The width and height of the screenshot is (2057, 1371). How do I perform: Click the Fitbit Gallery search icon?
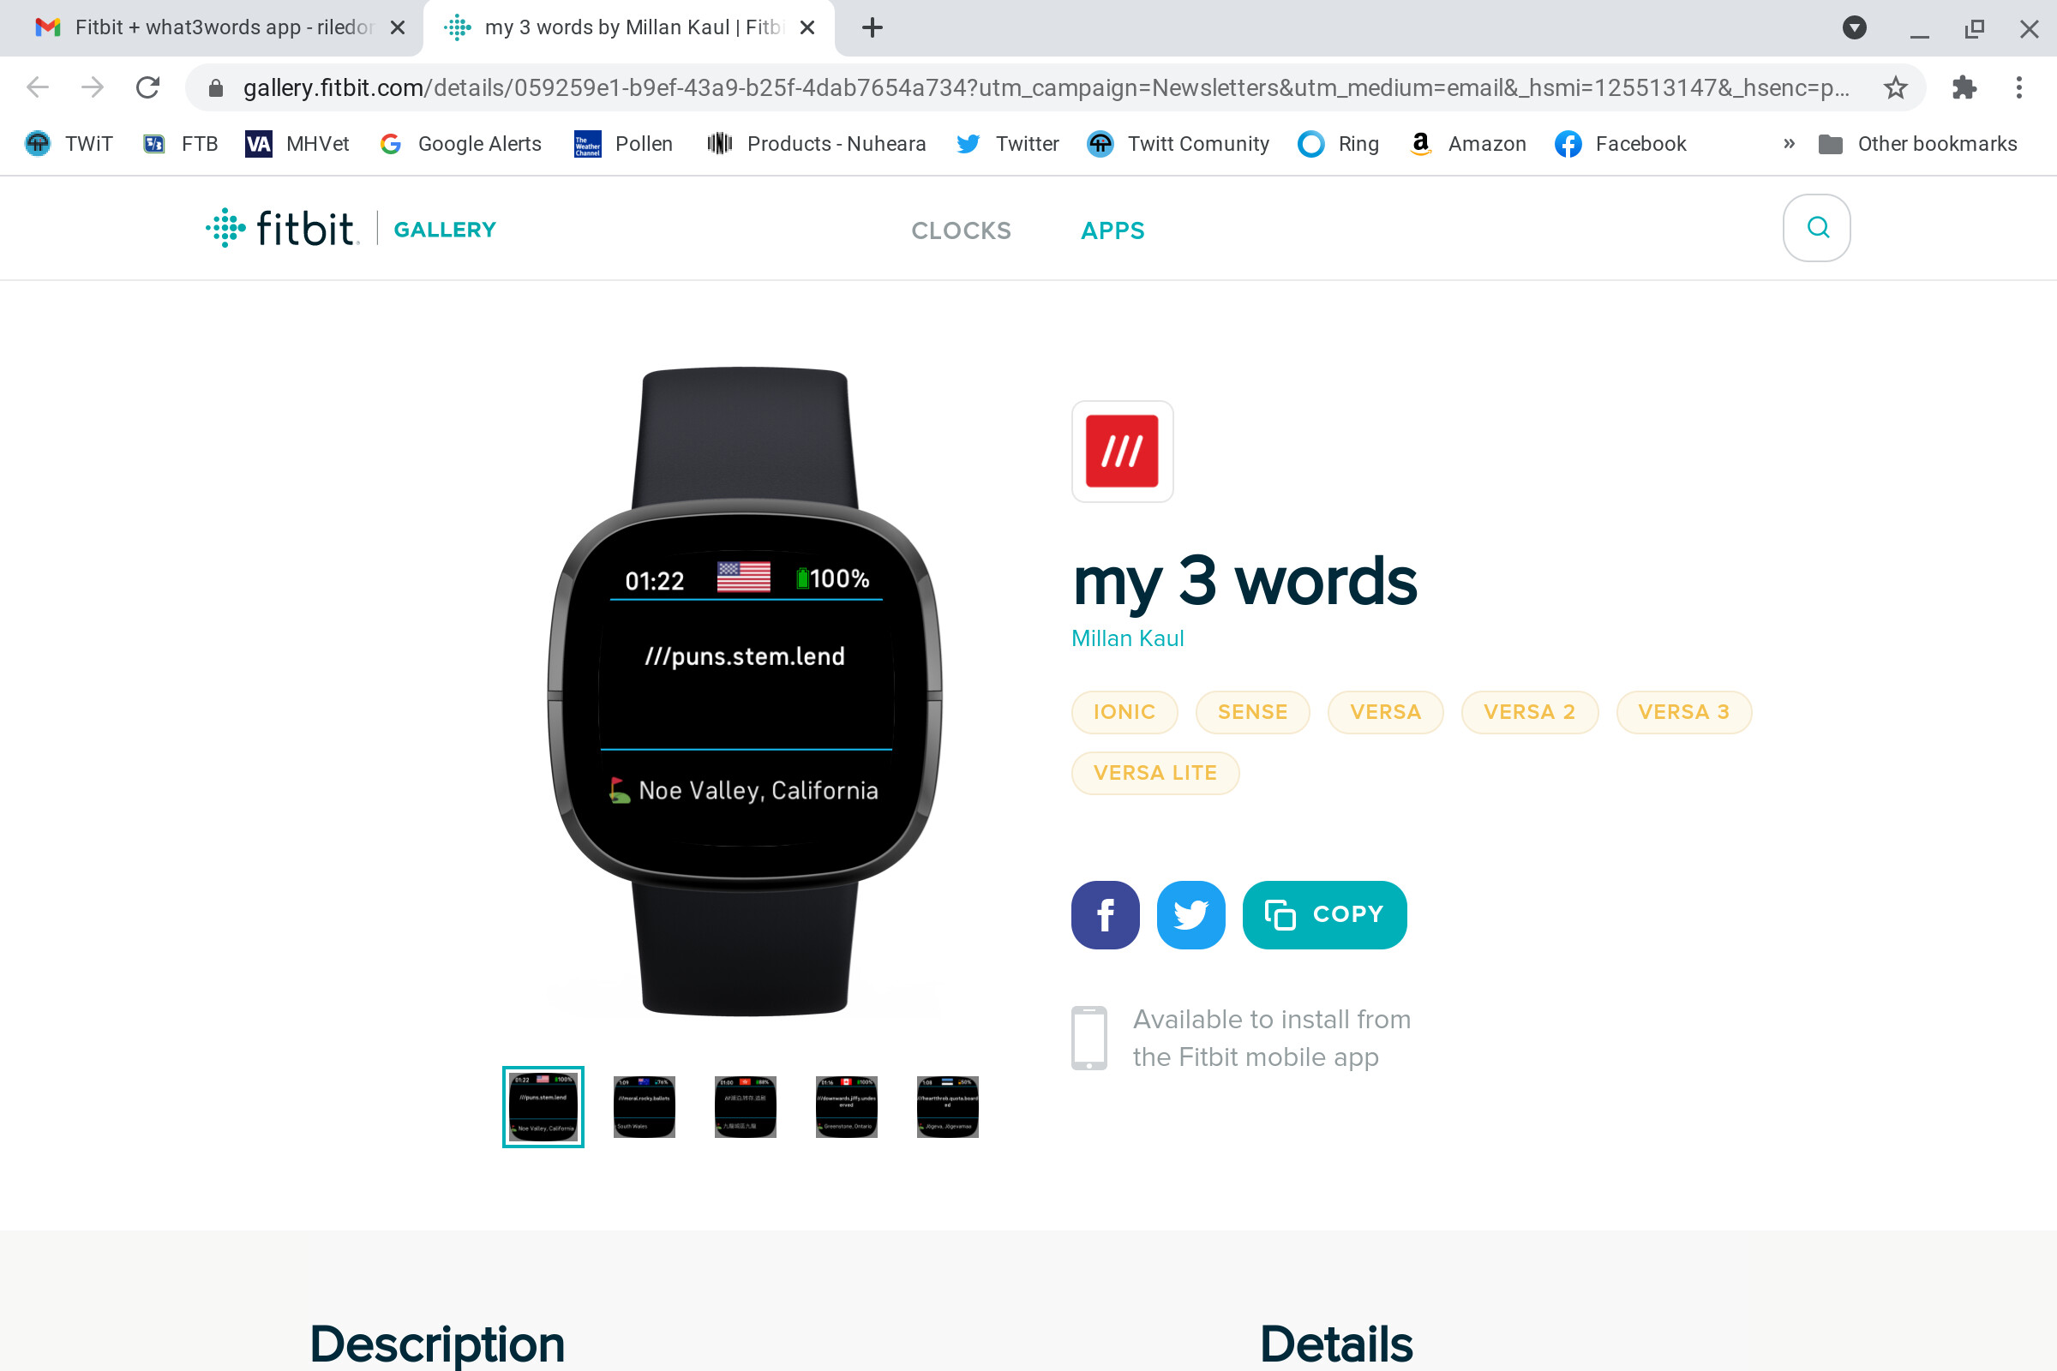pyautogui.click(x=1816, y=228)
